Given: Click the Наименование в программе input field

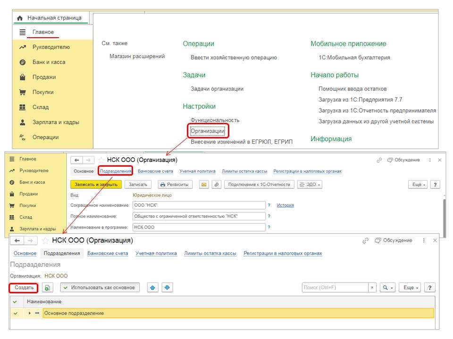Looking at the screenshot, I should (199, 227).
